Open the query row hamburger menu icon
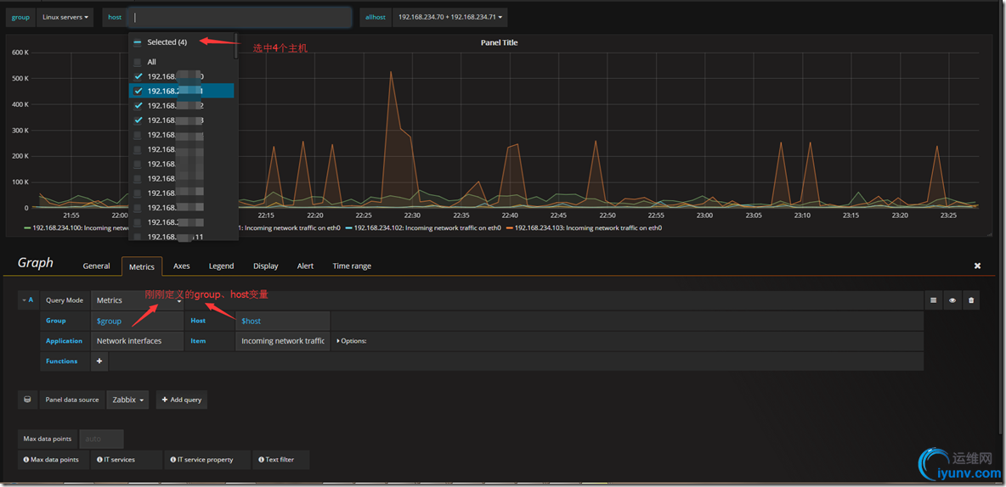The image size is (1006, 487). click(933, 299)
